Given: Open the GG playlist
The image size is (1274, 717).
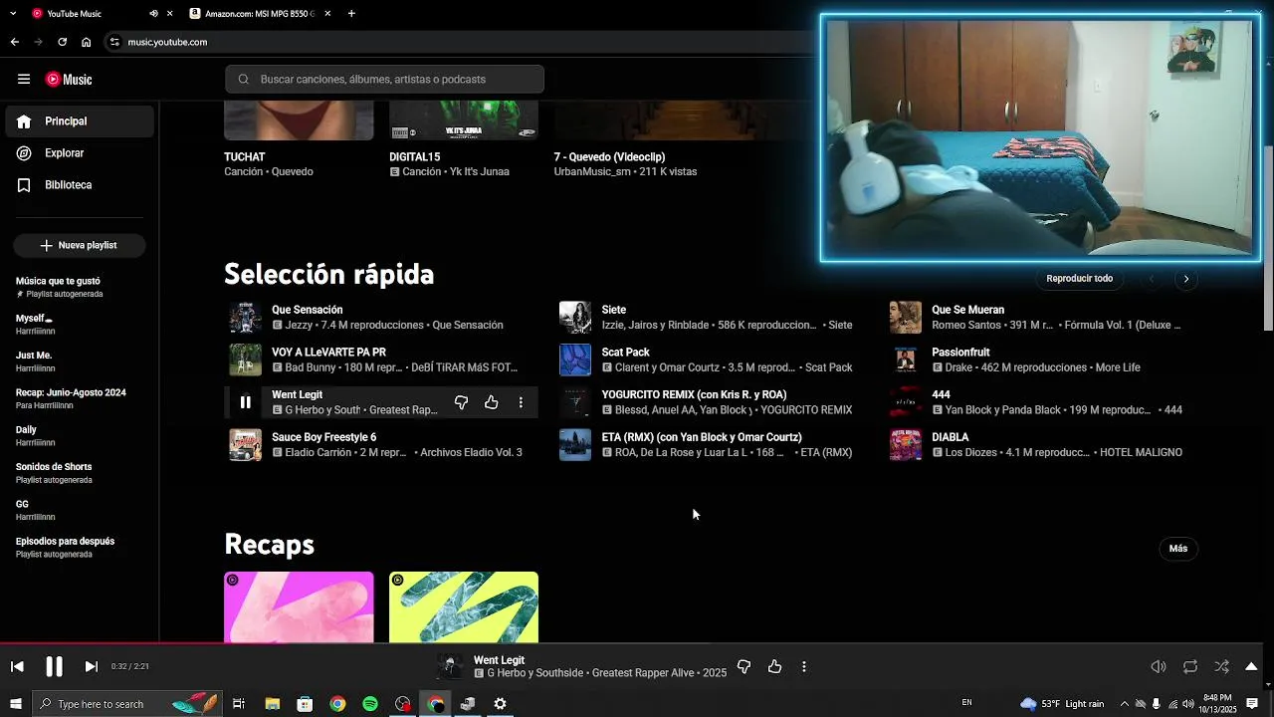Looking at the screenshot, I should (80, 510).
